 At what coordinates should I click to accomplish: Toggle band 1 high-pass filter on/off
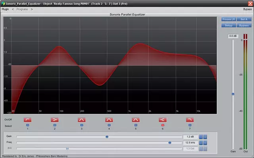click(x=27, y=120)
